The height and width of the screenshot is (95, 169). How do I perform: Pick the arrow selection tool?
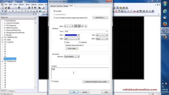[3, 11]
